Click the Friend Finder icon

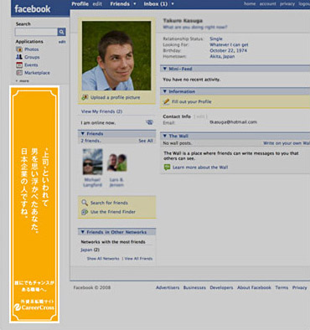pos(85,212)
